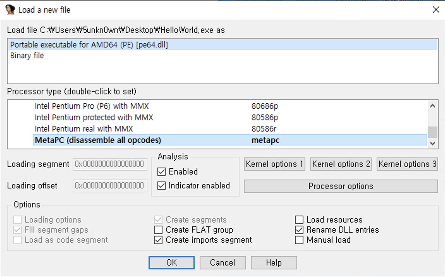Click the Cancel button
The width and height of the screenshot is (445, 277).
(222, 263)
